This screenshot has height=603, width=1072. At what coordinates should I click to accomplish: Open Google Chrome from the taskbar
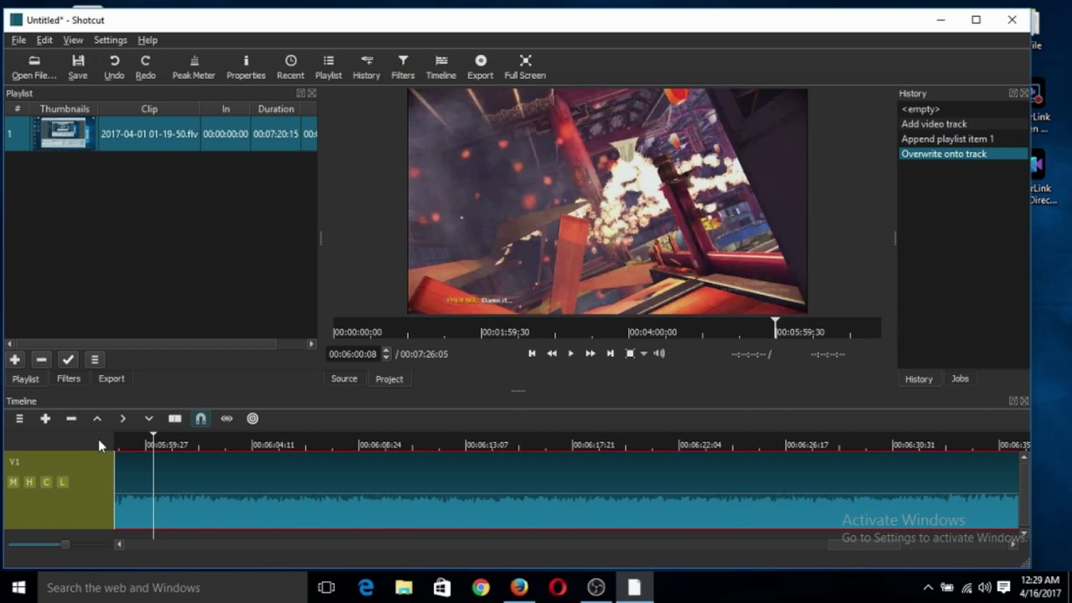pyautogui.click(x=480, y=588)
